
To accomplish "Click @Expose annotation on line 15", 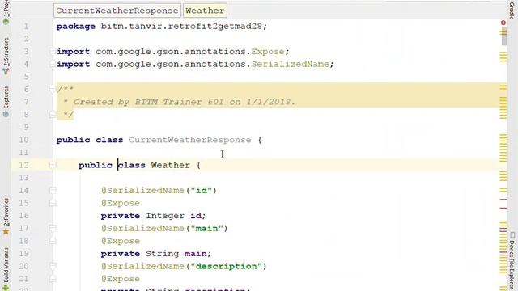I will pos(121,203).
